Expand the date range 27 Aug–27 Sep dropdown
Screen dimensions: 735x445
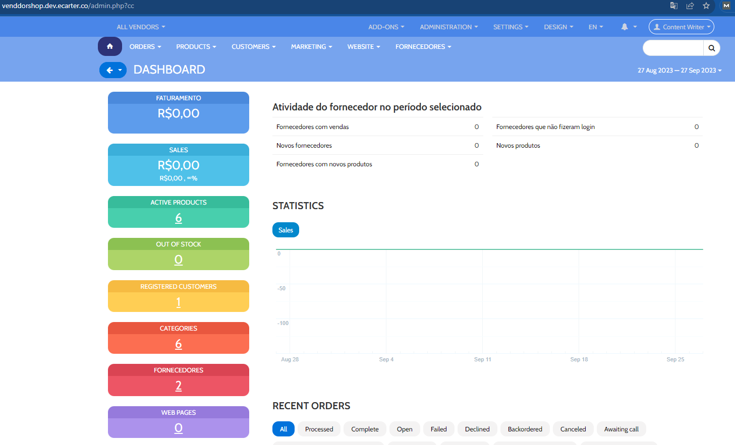pyautogui.click(x=679, y=71)
